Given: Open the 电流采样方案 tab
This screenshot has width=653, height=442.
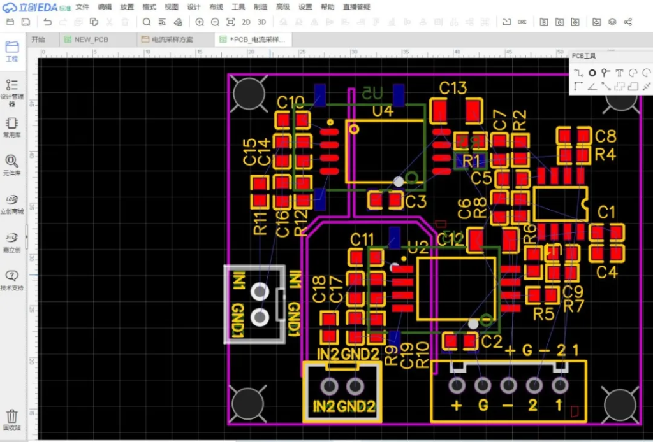Looking at the screenshot, I should click(172, 39).
